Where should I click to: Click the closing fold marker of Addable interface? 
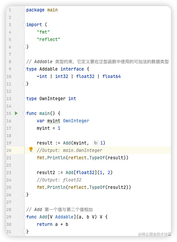24,84
